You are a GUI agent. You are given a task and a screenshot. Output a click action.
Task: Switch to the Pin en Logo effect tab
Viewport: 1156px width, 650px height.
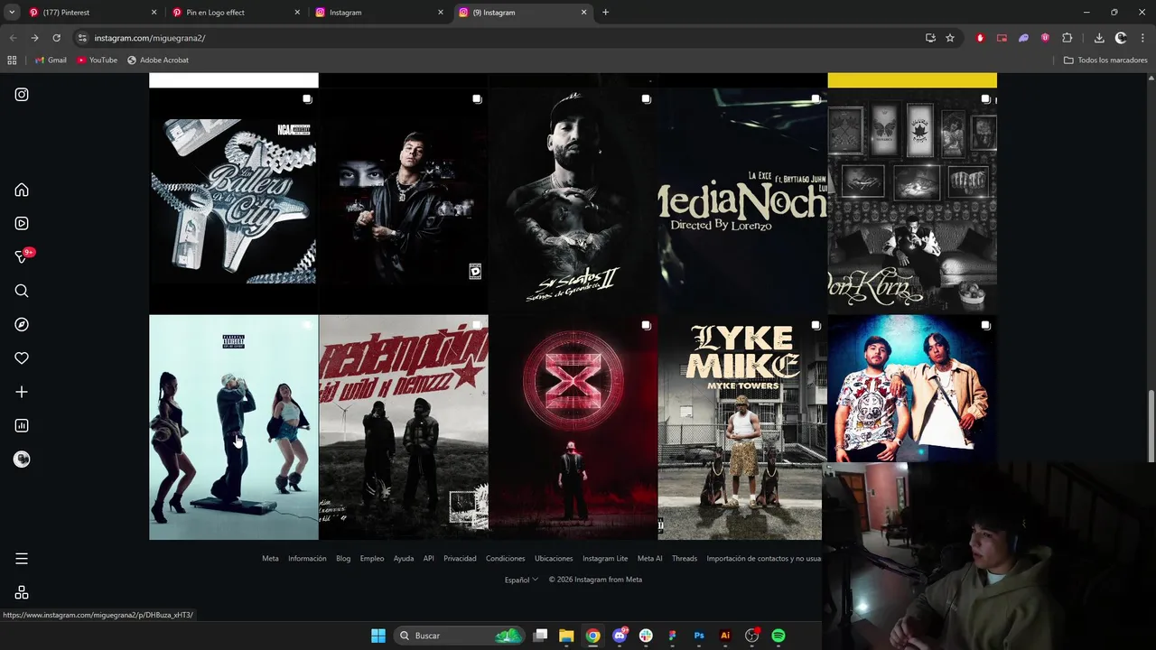click(237, 13)
